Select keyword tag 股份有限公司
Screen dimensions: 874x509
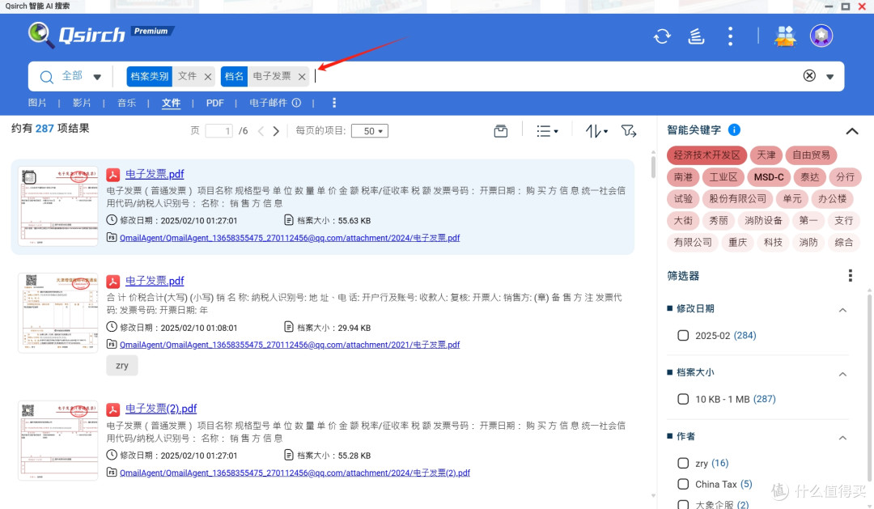(737, 198)
